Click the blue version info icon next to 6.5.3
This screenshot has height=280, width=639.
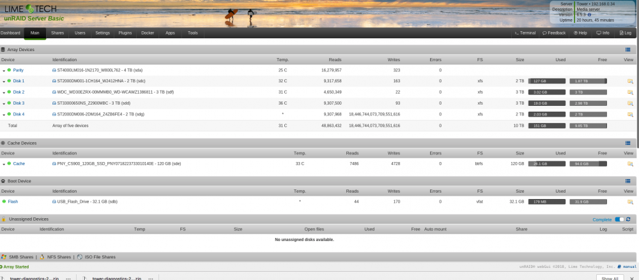point(590,15)
